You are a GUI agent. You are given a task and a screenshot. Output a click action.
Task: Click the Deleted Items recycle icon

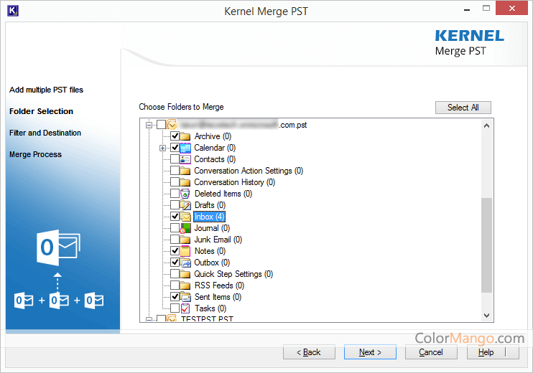tap(185, 194)
